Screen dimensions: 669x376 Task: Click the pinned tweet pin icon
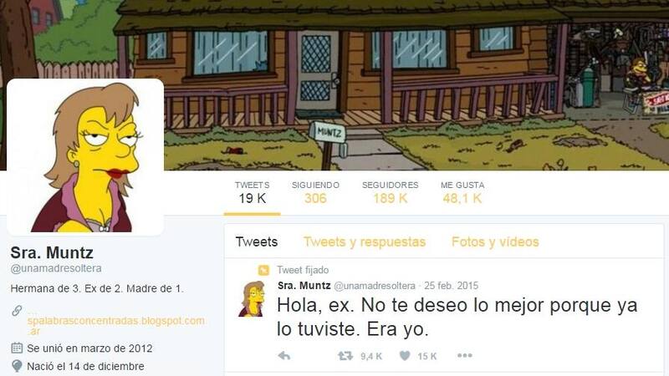(x=263, y=270)
